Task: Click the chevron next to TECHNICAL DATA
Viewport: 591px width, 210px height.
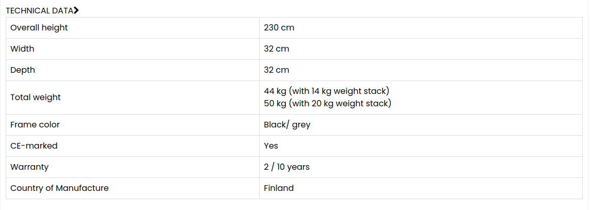Action: 76,10
